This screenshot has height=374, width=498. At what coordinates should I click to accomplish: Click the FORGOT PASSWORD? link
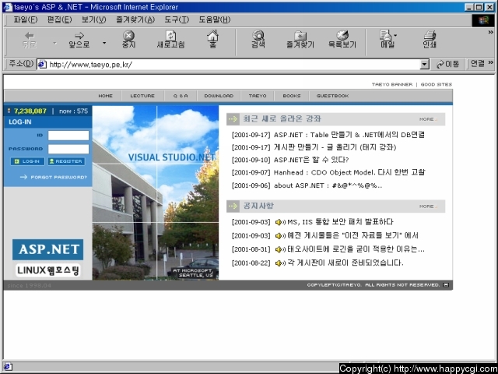(x=54, y=177)
